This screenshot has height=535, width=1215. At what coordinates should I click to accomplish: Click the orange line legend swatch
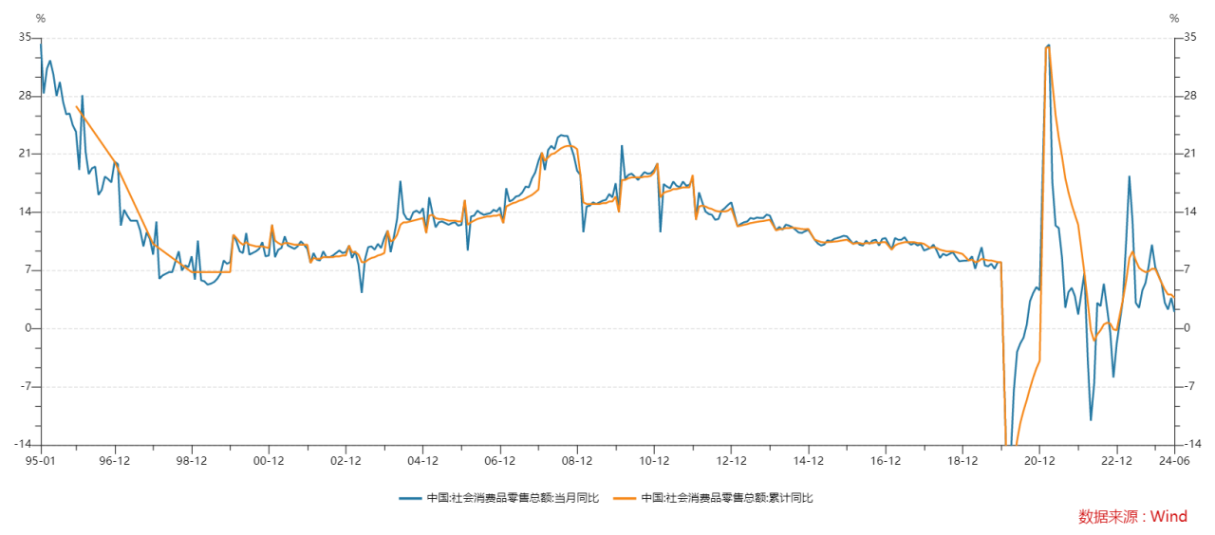626,497
